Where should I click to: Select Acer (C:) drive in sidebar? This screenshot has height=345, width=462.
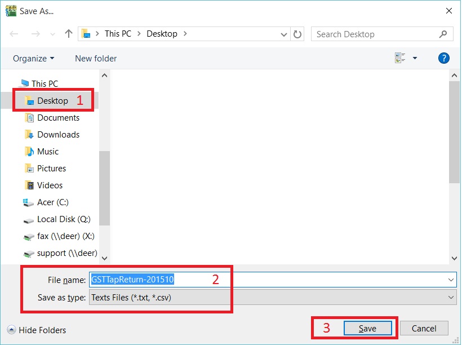click(52, 202)
